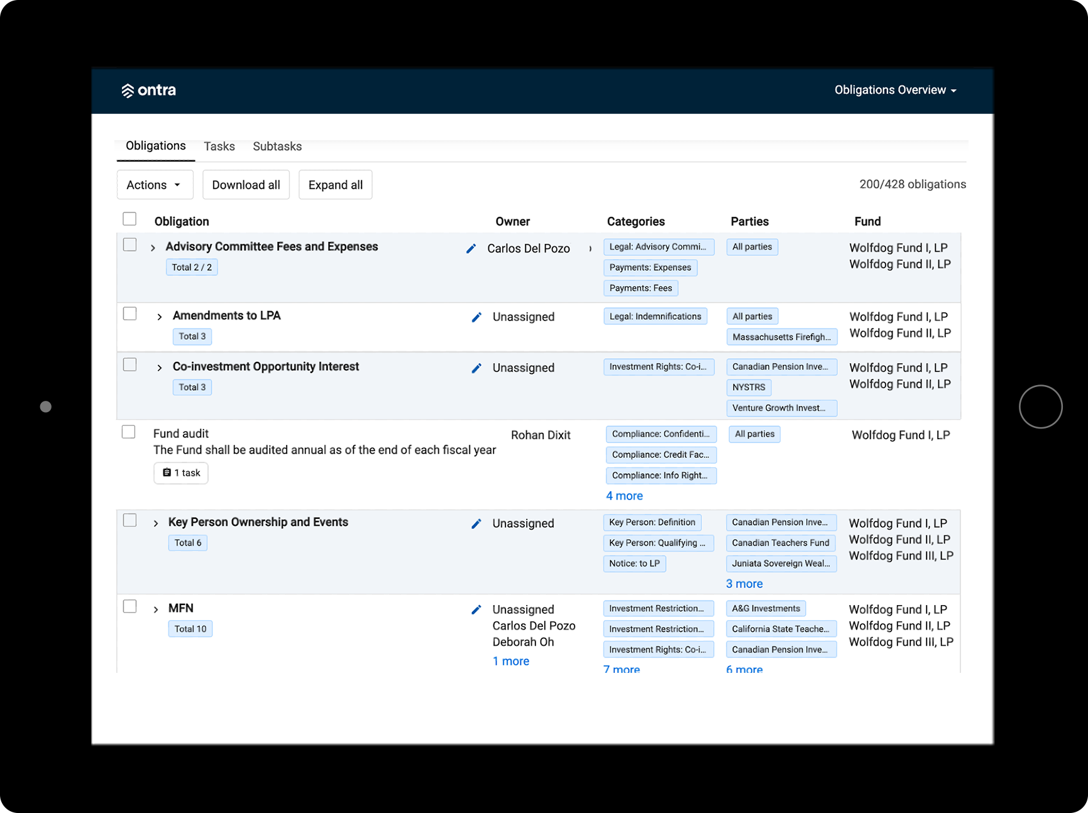Click Total 10 badge under MFN

190,629
